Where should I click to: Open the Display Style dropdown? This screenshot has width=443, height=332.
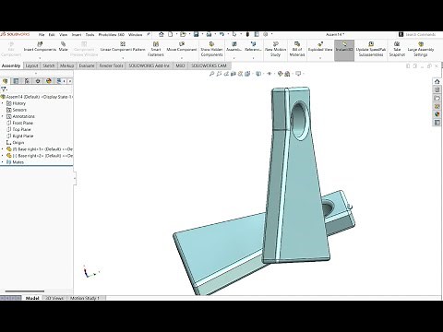tap(258, 74)
